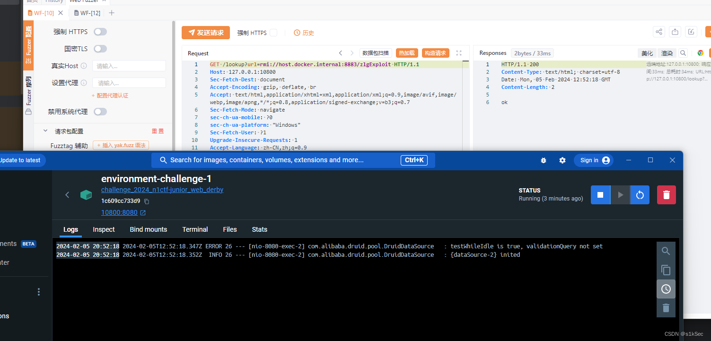Click the Docker search bar
The image size is (711, 341).
point(293,160)
